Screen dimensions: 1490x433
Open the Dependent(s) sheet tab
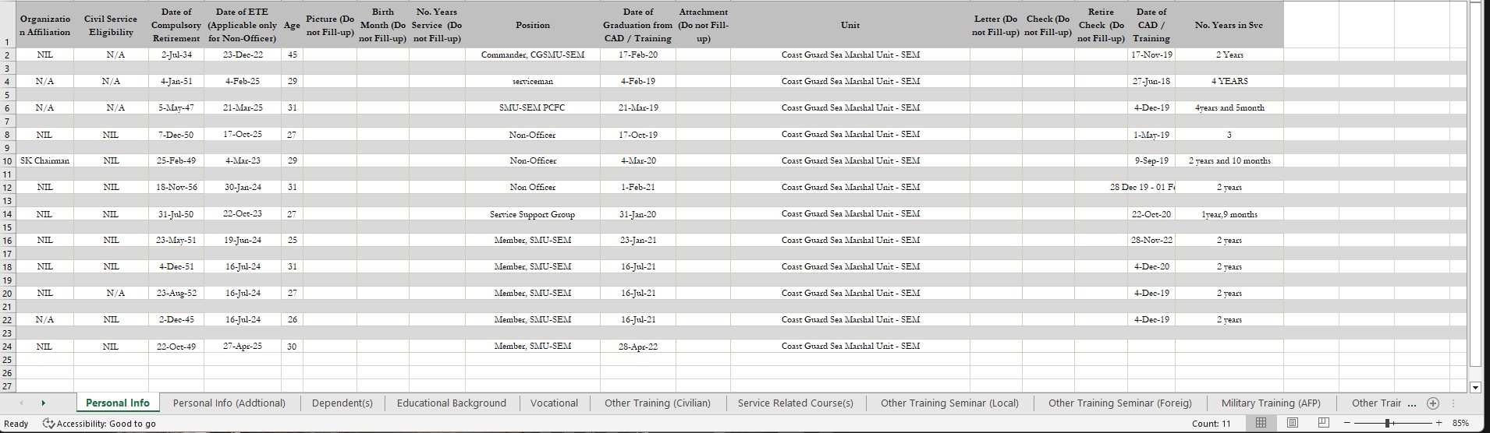click(342, 403)
